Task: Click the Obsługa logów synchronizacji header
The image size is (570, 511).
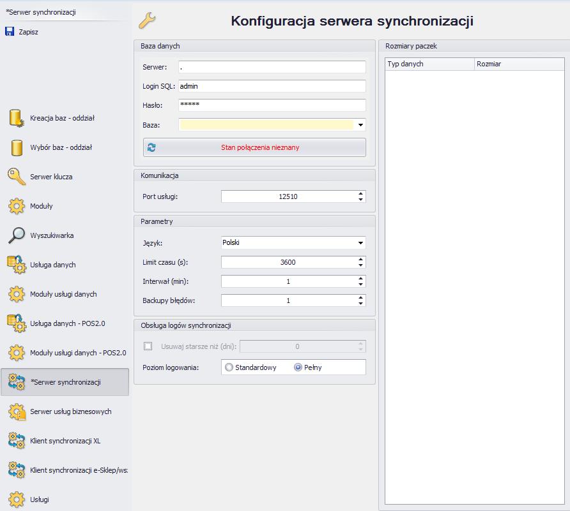Action: click(254, 325)
